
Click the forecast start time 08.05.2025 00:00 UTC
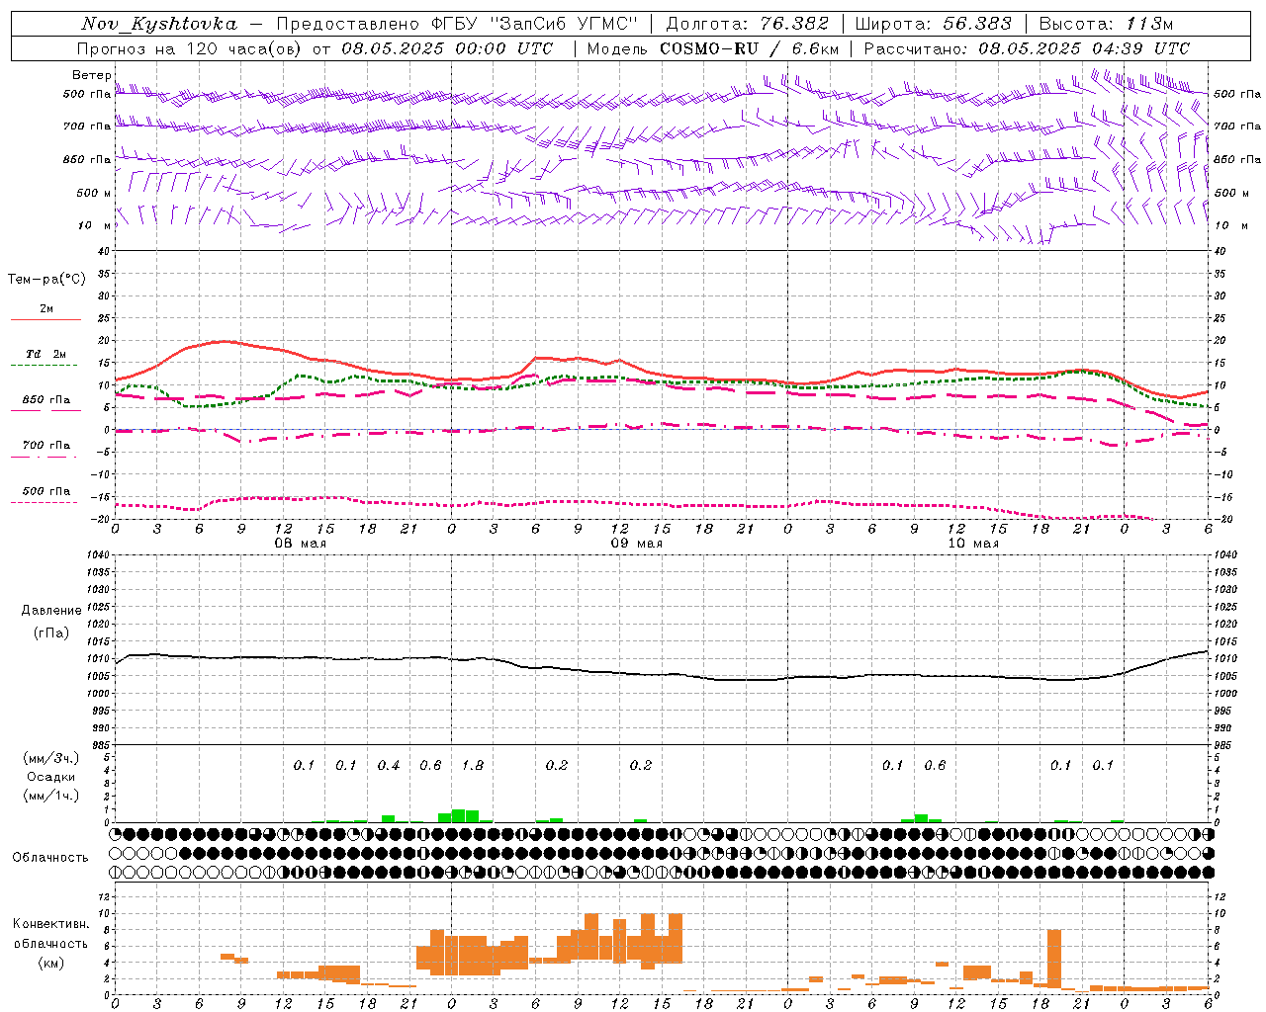pos(447,48)
